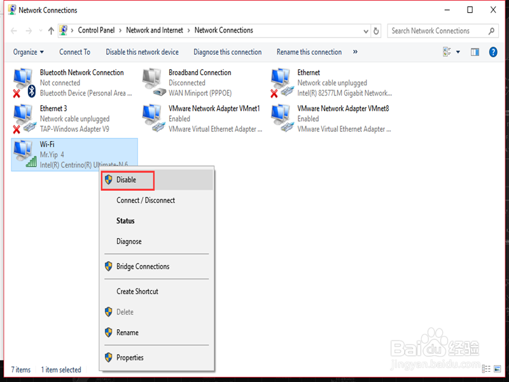Click the Network Connections breadcrumb
The width and height of the screenshot is (509, 382).
[x=224, y=30]
